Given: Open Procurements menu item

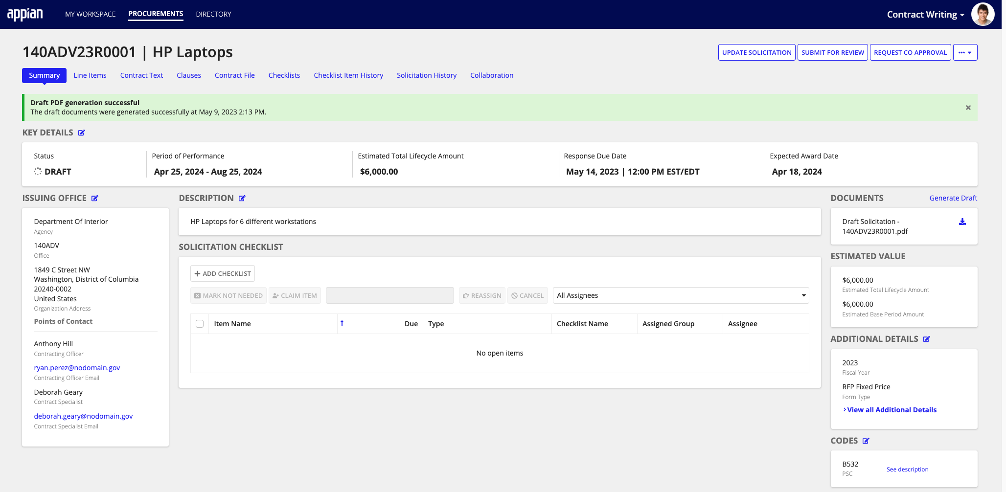Looking at the screenshot, I should 156,14.
